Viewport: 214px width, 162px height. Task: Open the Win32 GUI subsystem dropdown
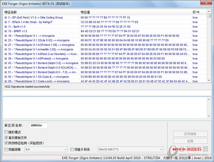coord(130,149)
